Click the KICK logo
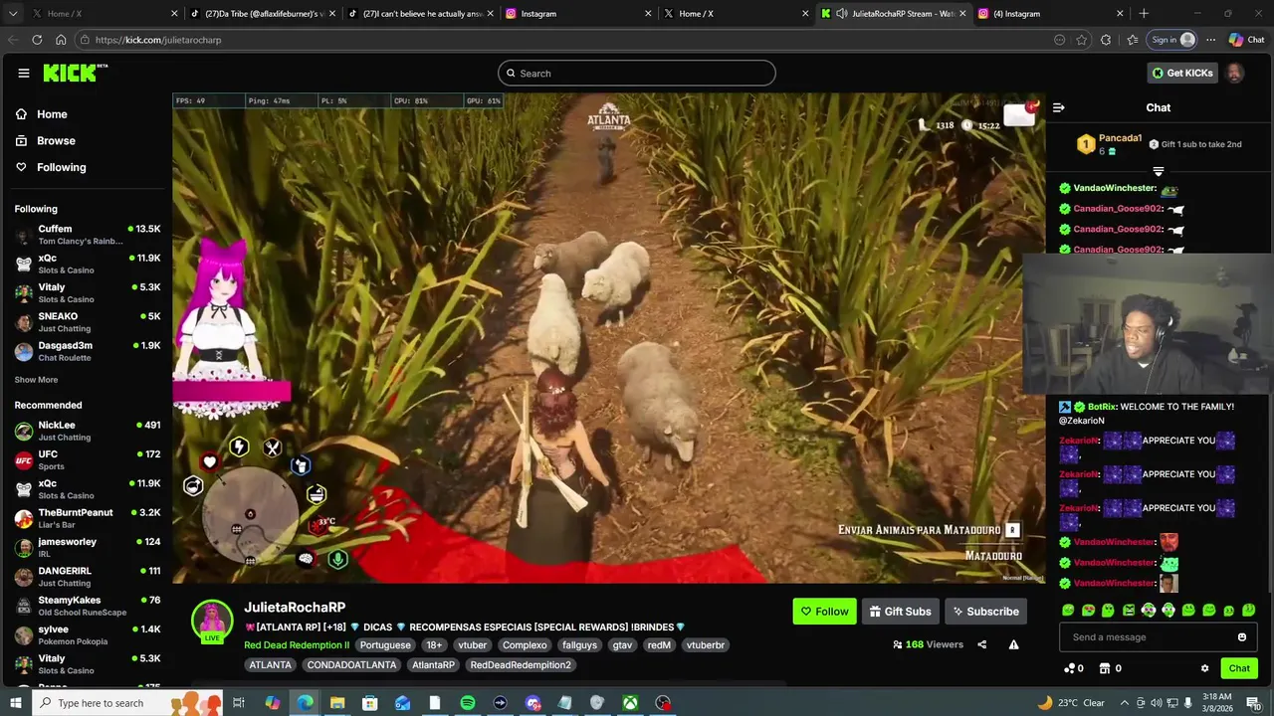The height and width of the screenshot is (716, 1274). tap(75, 73)
